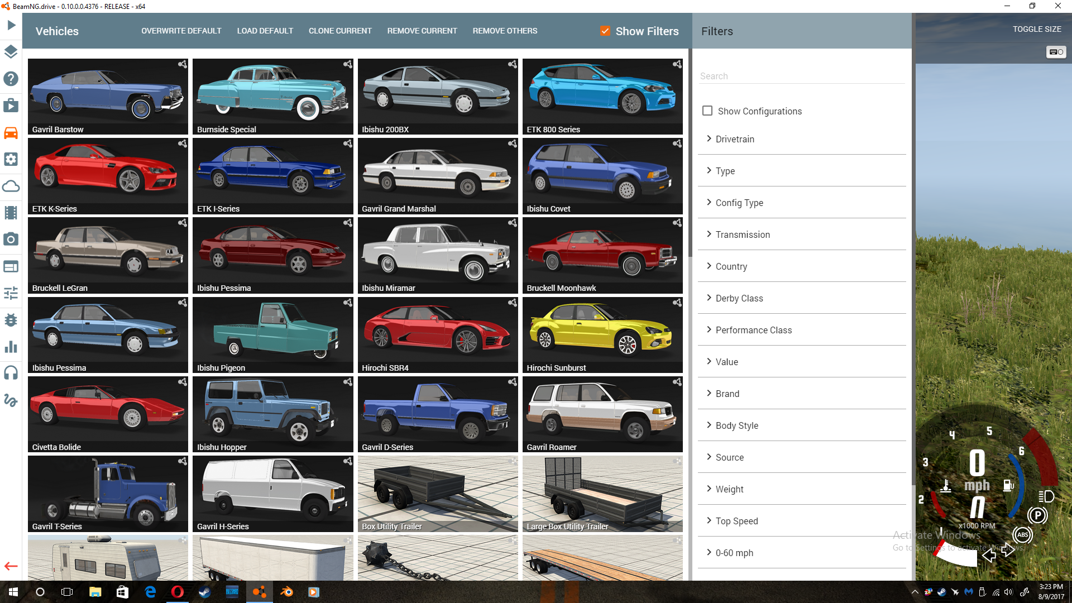The width and height of the screenshot is (1072, 603).
Task: Open the Windows Start menu
Action: tap(13, 592)
